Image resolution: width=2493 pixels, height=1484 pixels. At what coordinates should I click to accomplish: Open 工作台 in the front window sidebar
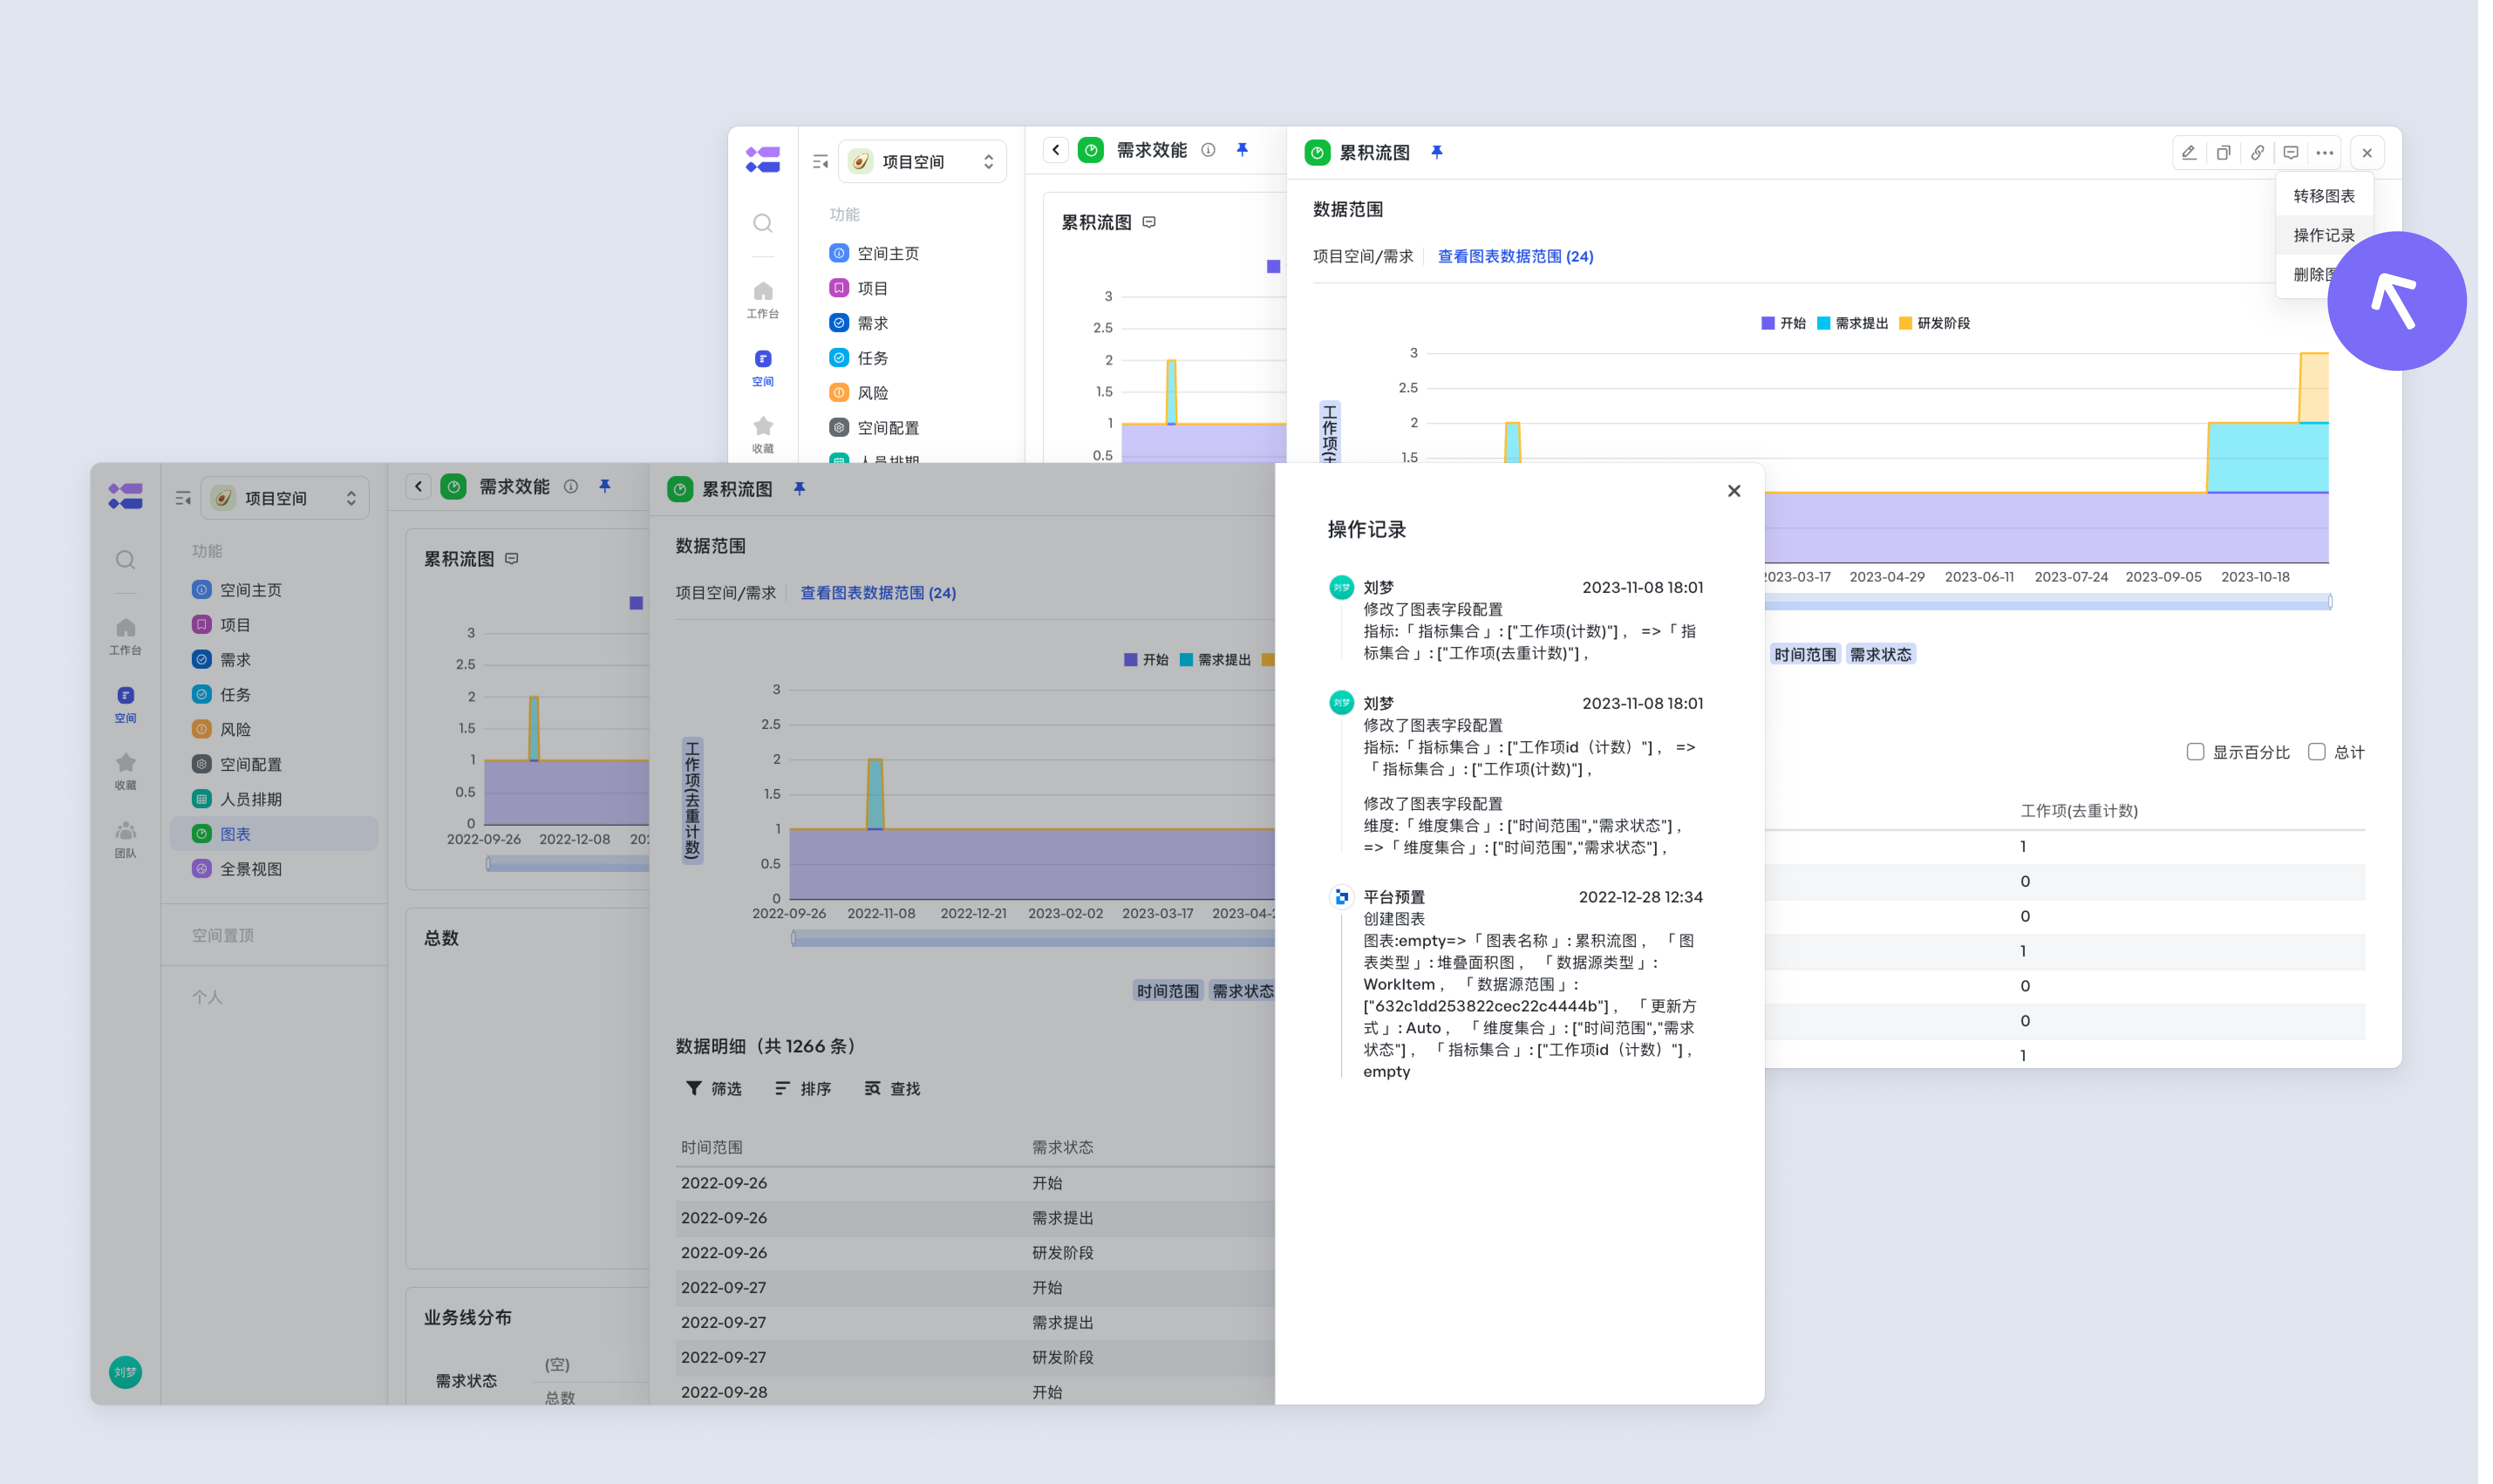point(125,636)
